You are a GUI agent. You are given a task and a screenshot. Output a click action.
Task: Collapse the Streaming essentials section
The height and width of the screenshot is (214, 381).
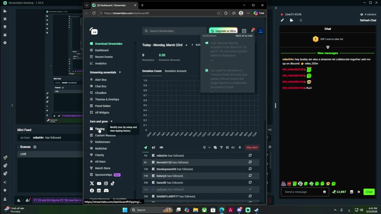tap(120, 72)
